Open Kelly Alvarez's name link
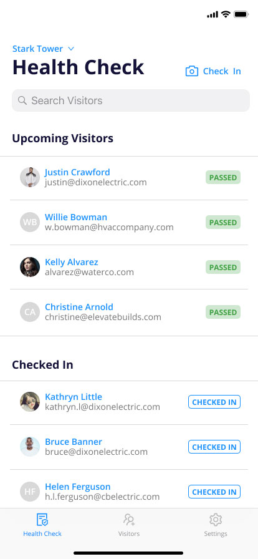 [71, 262]
